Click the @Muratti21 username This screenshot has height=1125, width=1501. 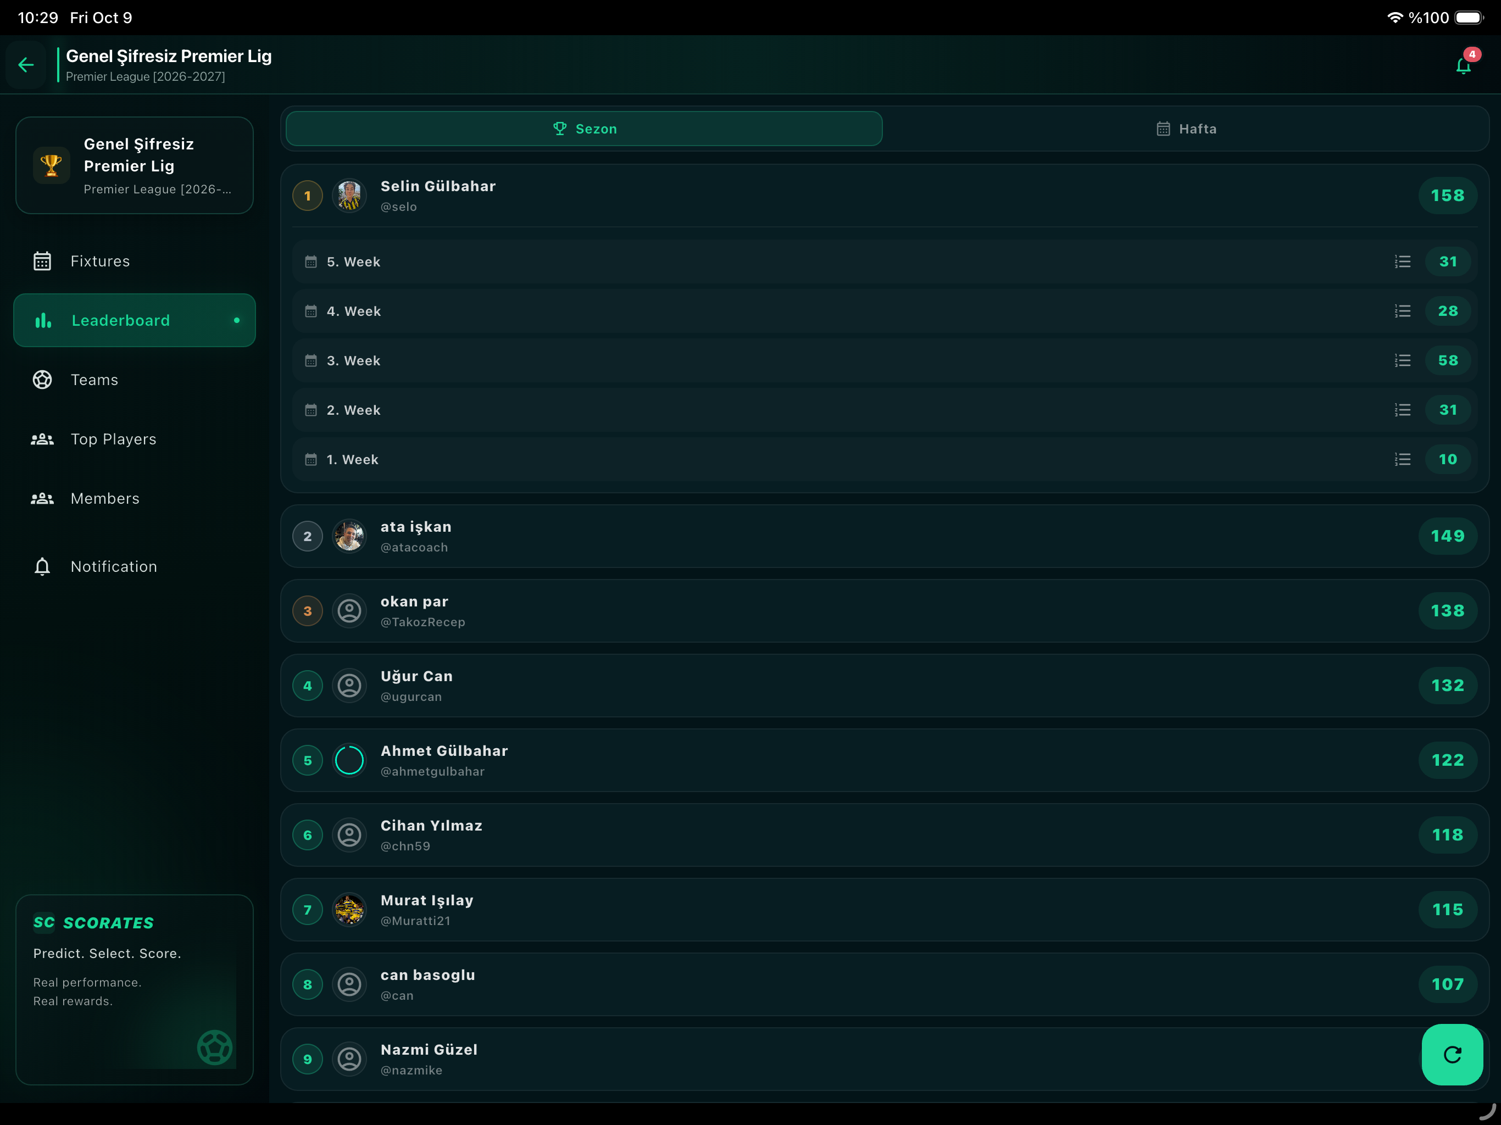point(415,921)
